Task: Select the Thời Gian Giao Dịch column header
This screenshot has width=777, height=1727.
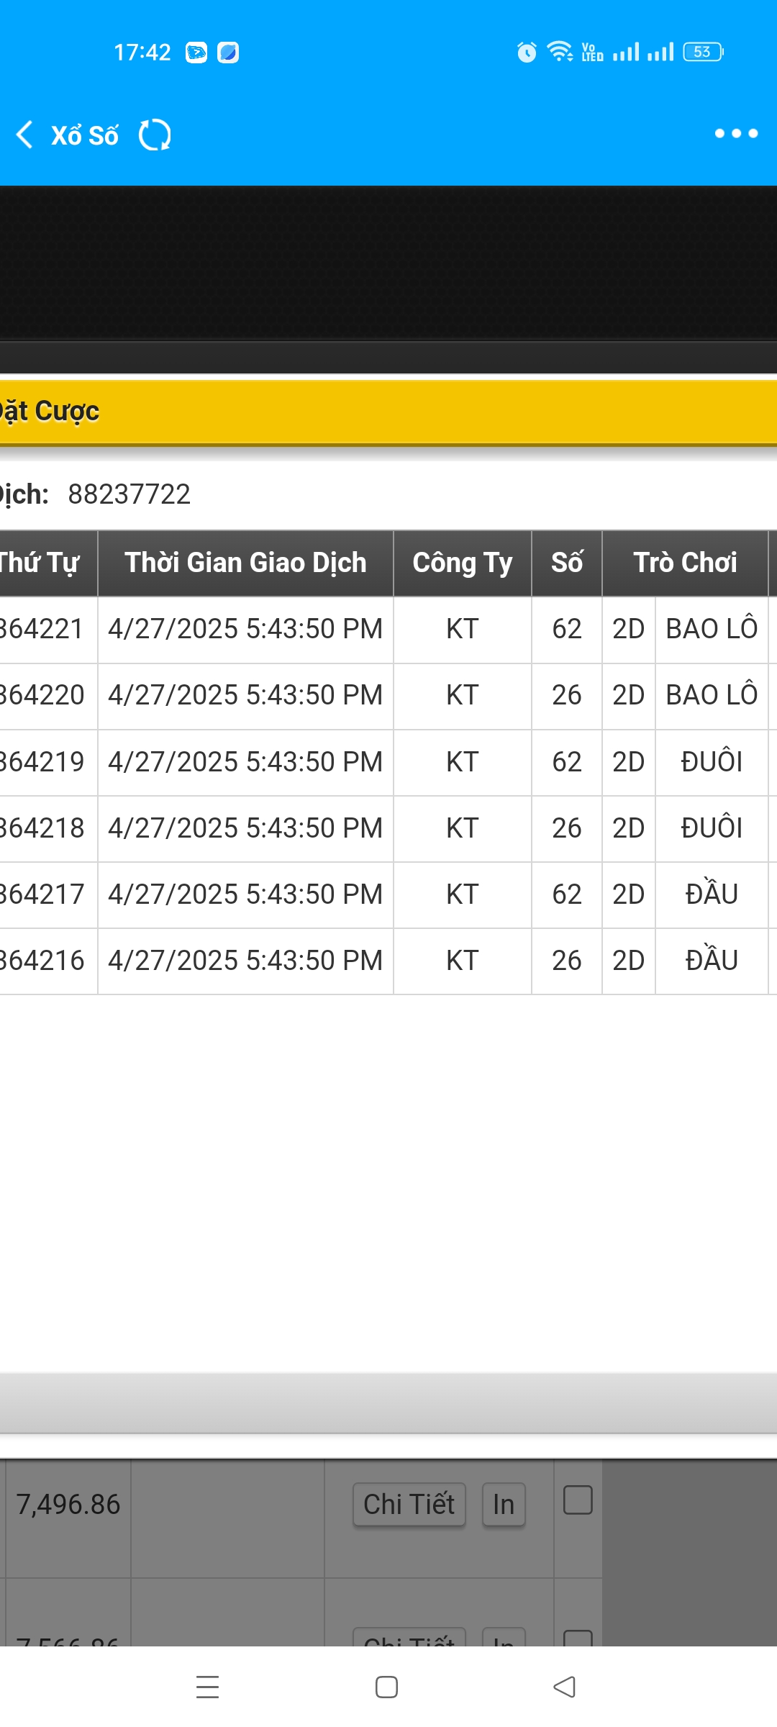Action: coord(245,563)
